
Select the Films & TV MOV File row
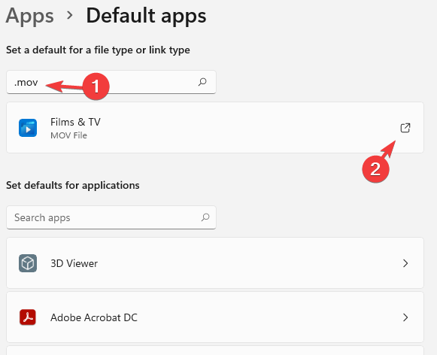point(215,128)
